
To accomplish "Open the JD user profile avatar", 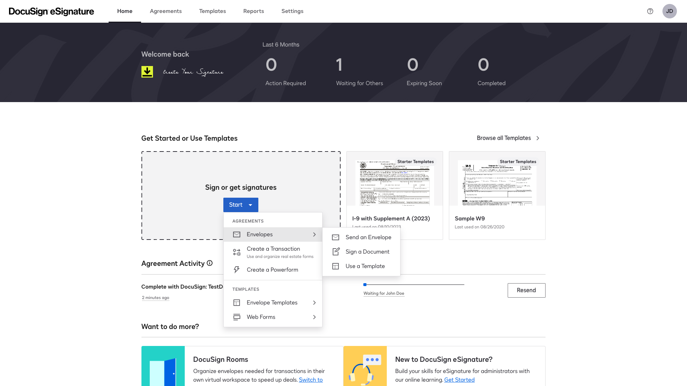I will click(x=669, y=11).
